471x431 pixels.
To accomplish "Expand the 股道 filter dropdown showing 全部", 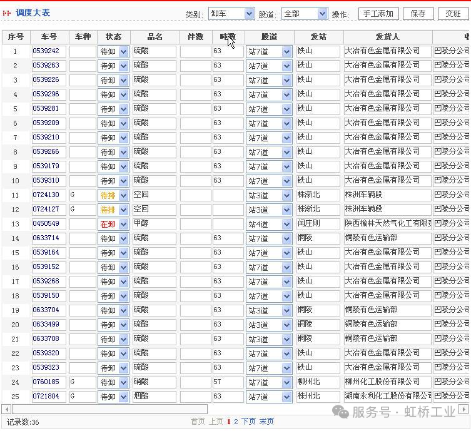I will pos(304,14).
